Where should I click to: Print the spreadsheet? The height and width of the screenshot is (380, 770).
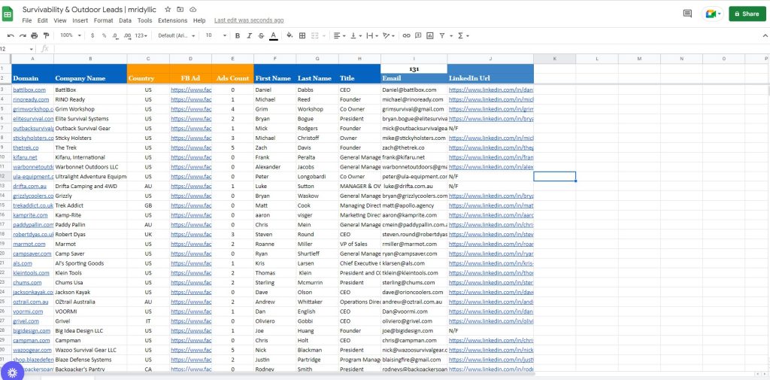tap(35, 35)
